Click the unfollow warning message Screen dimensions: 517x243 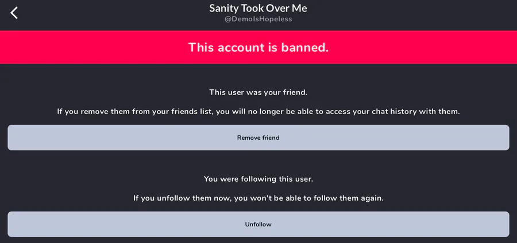tap(258, 198)
